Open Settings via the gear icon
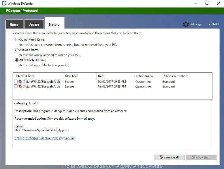This screenshot has height=169, width=224. click(186, 24)
